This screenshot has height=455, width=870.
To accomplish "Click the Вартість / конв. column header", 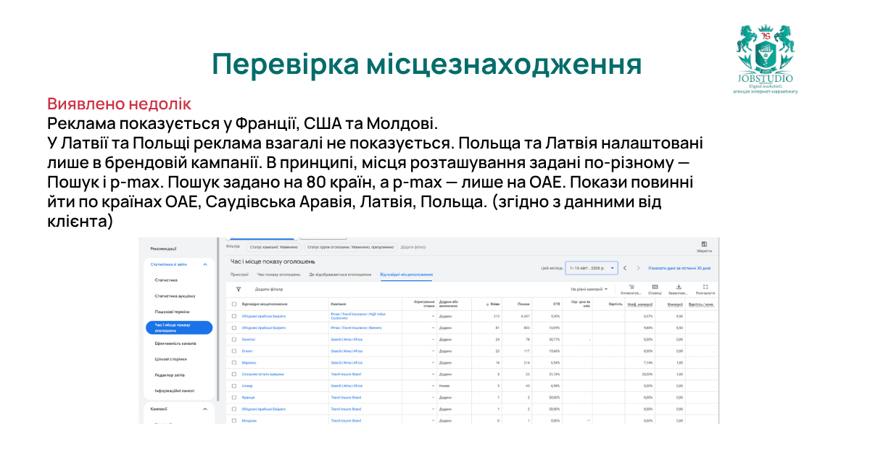I will click(x=701, y=304).
